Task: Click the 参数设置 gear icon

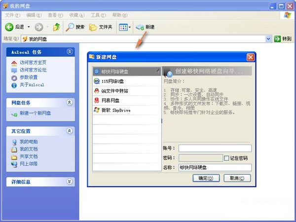Action: (14, 78)
